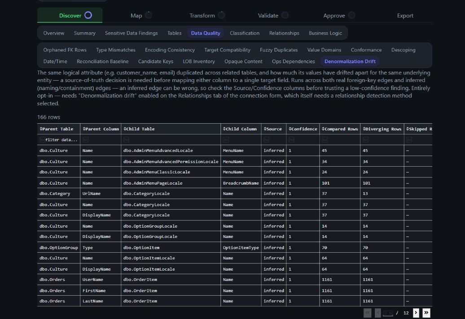Select the Data Quality sub-tab
This screenshot has width=465, height=319.
[x=206, y=33]
